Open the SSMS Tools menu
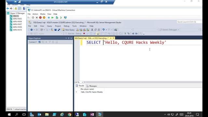The height and width of the screenshot is (117, 208). pyautogui.click(x=74, y=26)
